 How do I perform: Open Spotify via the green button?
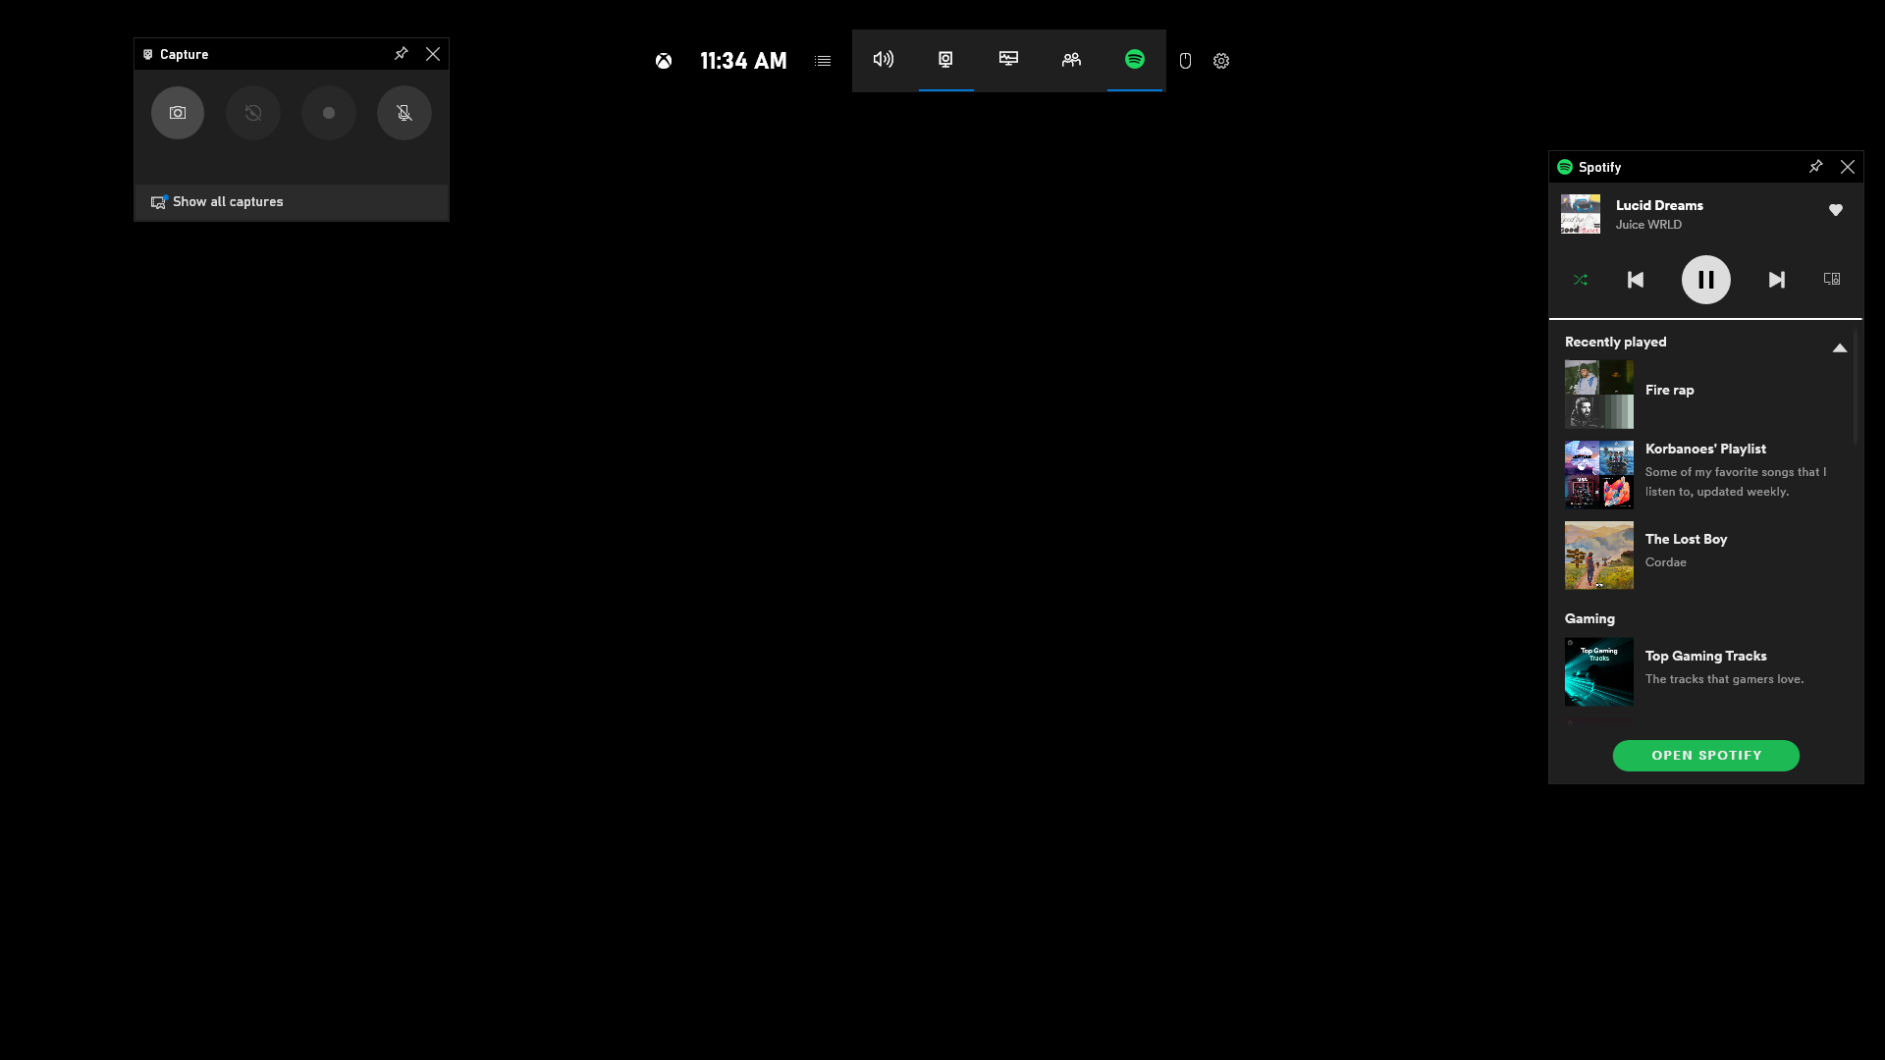click(x=1706, y=755)
